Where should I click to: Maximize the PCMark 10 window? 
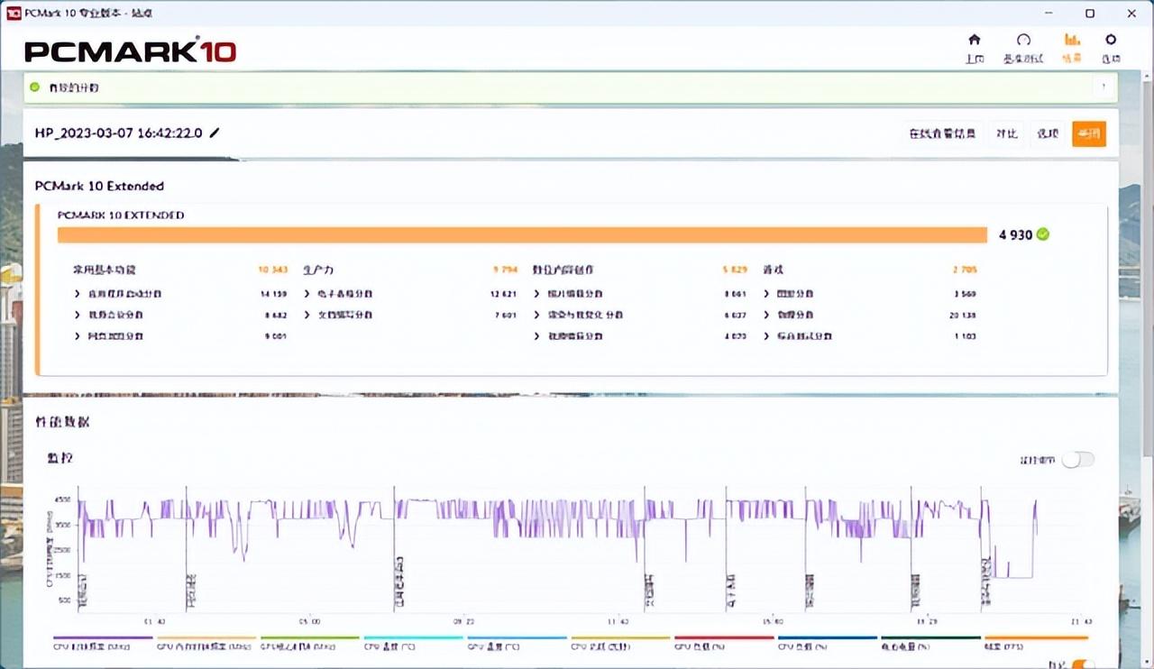(1090, 13)
